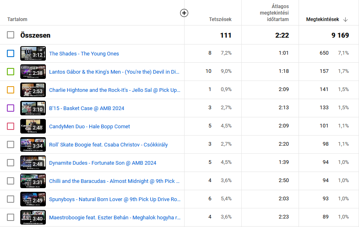359x227 pixels.
Task: Click the Megtekintések sort arrow
Action: 346,19
